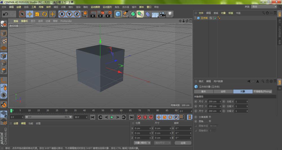Open the 对象(相对) coordinate dropdown

pos(142,143)
